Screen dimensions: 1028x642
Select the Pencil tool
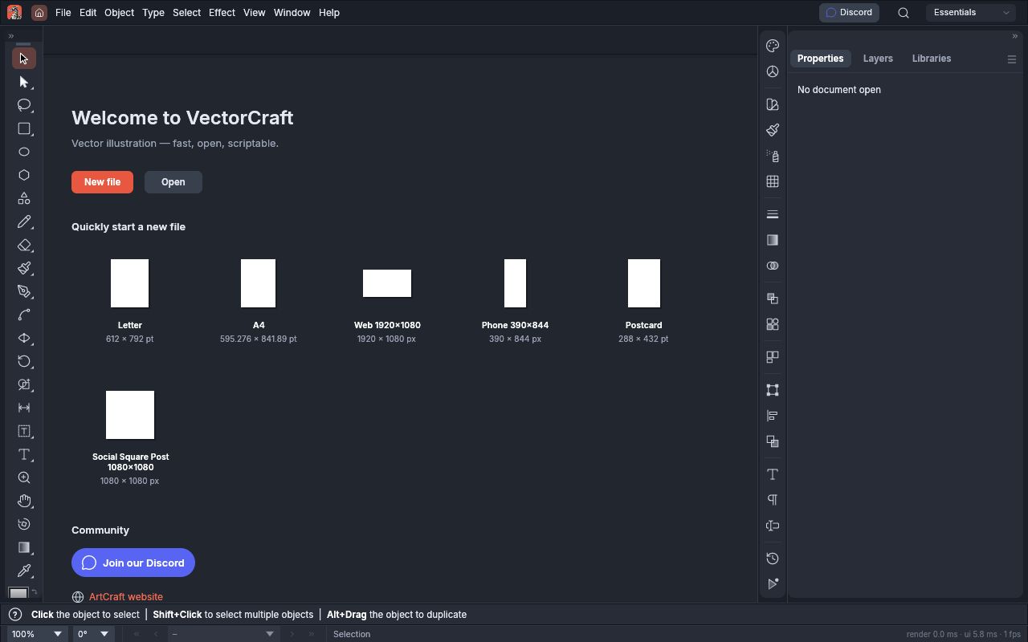[23, 221]
